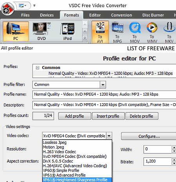The height and width of the screenshot is (182, 176).
Task: Click the Insert profile button
Action: (x=108, y=116)
